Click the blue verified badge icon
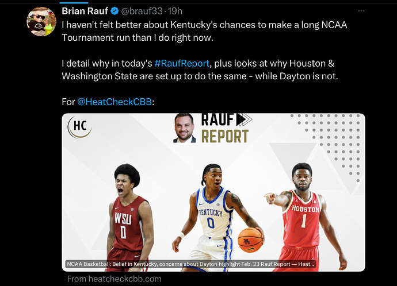Image resolution: width=397 pixels, height=286 pixels. coord(115,11)
